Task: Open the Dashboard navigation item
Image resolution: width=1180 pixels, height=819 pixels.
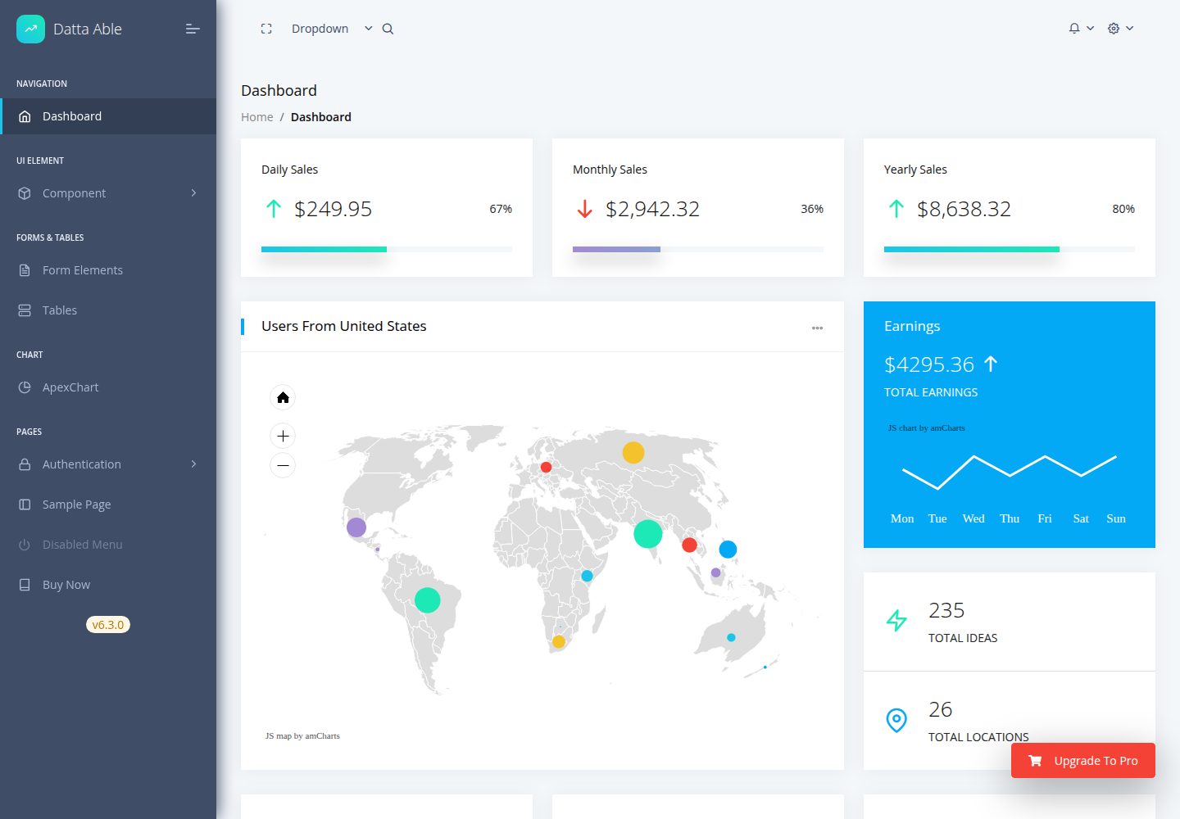Action: tap(108, 116)
